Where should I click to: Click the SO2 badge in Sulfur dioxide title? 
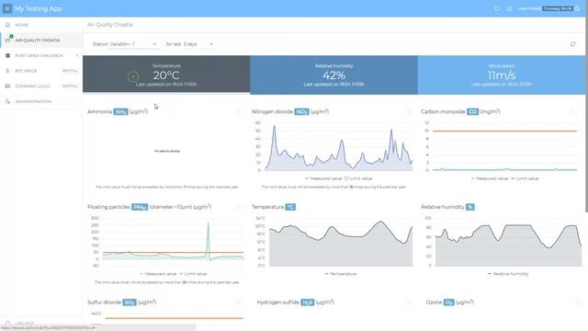130,302
